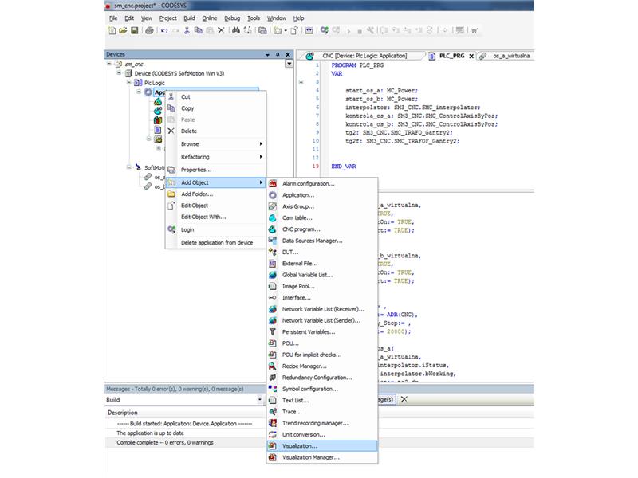Switch to the os_a_wirtualna tab
This screenshot has width=638, height=478.
point(506,56)
